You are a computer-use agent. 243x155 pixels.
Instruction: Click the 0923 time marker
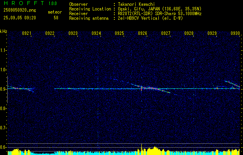[73, 33]
